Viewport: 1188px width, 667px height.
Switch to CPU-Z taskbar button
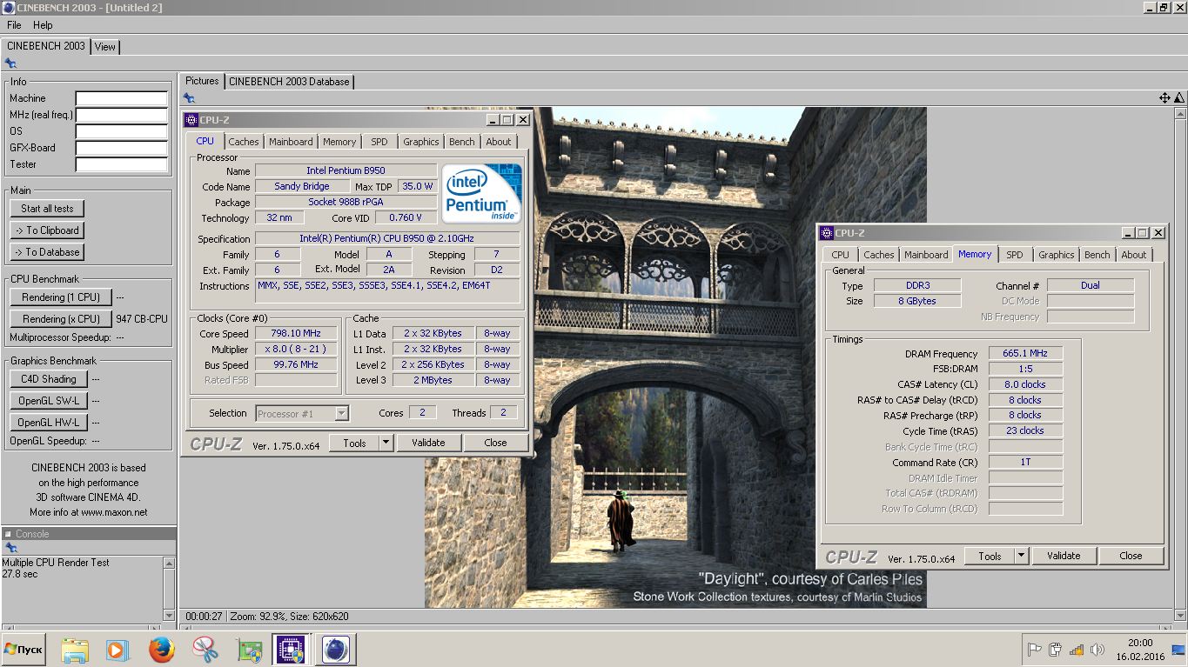[x=291, y=650]
